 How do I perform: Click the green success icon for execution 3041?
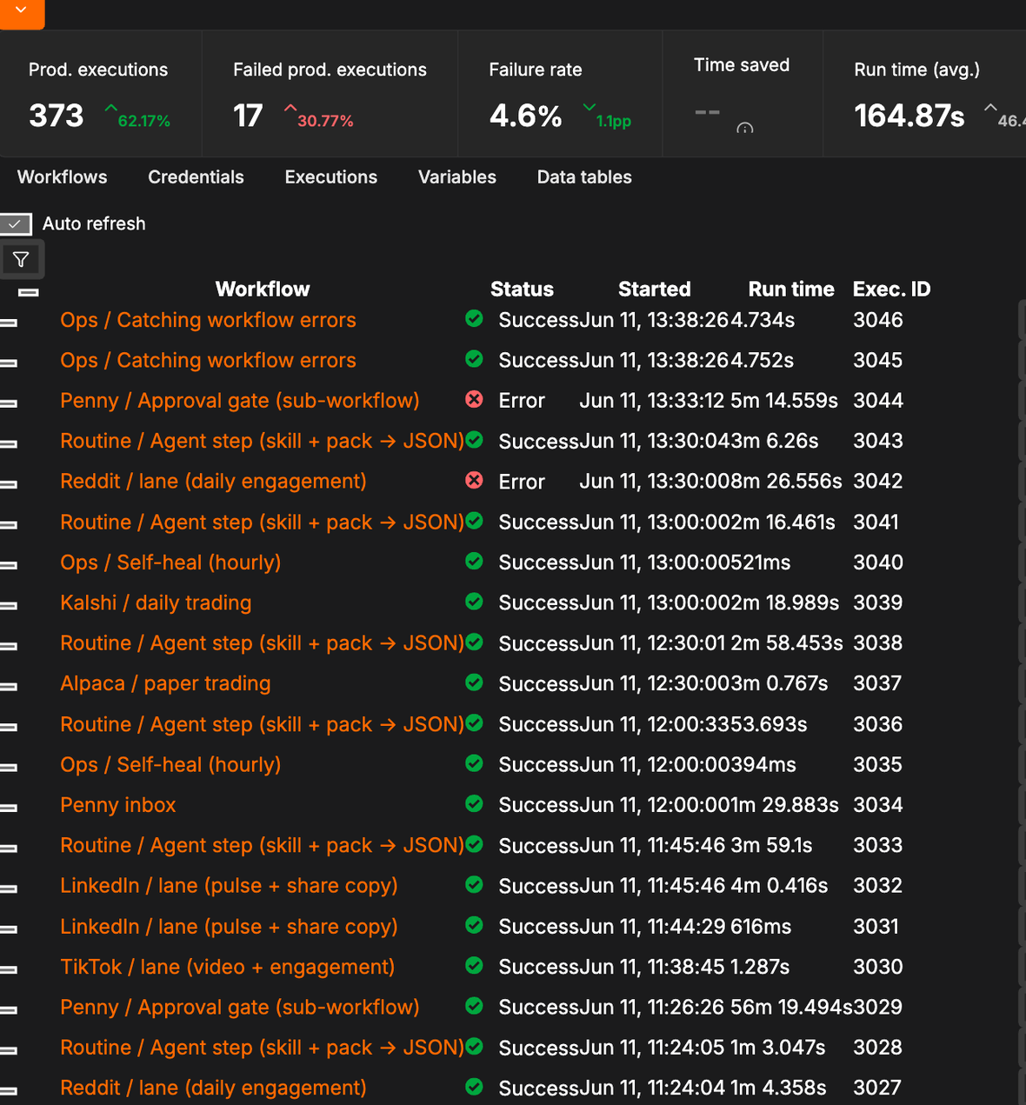pyautogui.click(x=474, y=520)
